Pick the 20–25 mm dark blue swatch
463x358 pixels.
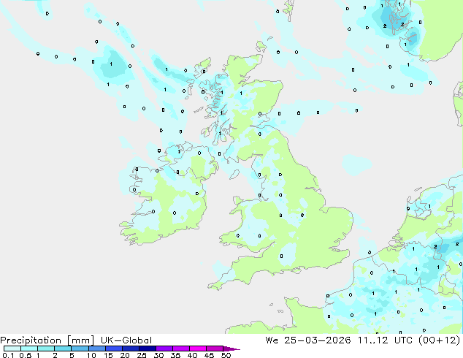click(x=131, y=349)
